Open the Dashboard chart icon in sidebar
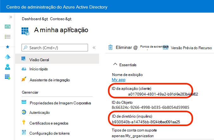Viewport: 214px width, 140px height. pyautogui.click(x=8, y=26)
